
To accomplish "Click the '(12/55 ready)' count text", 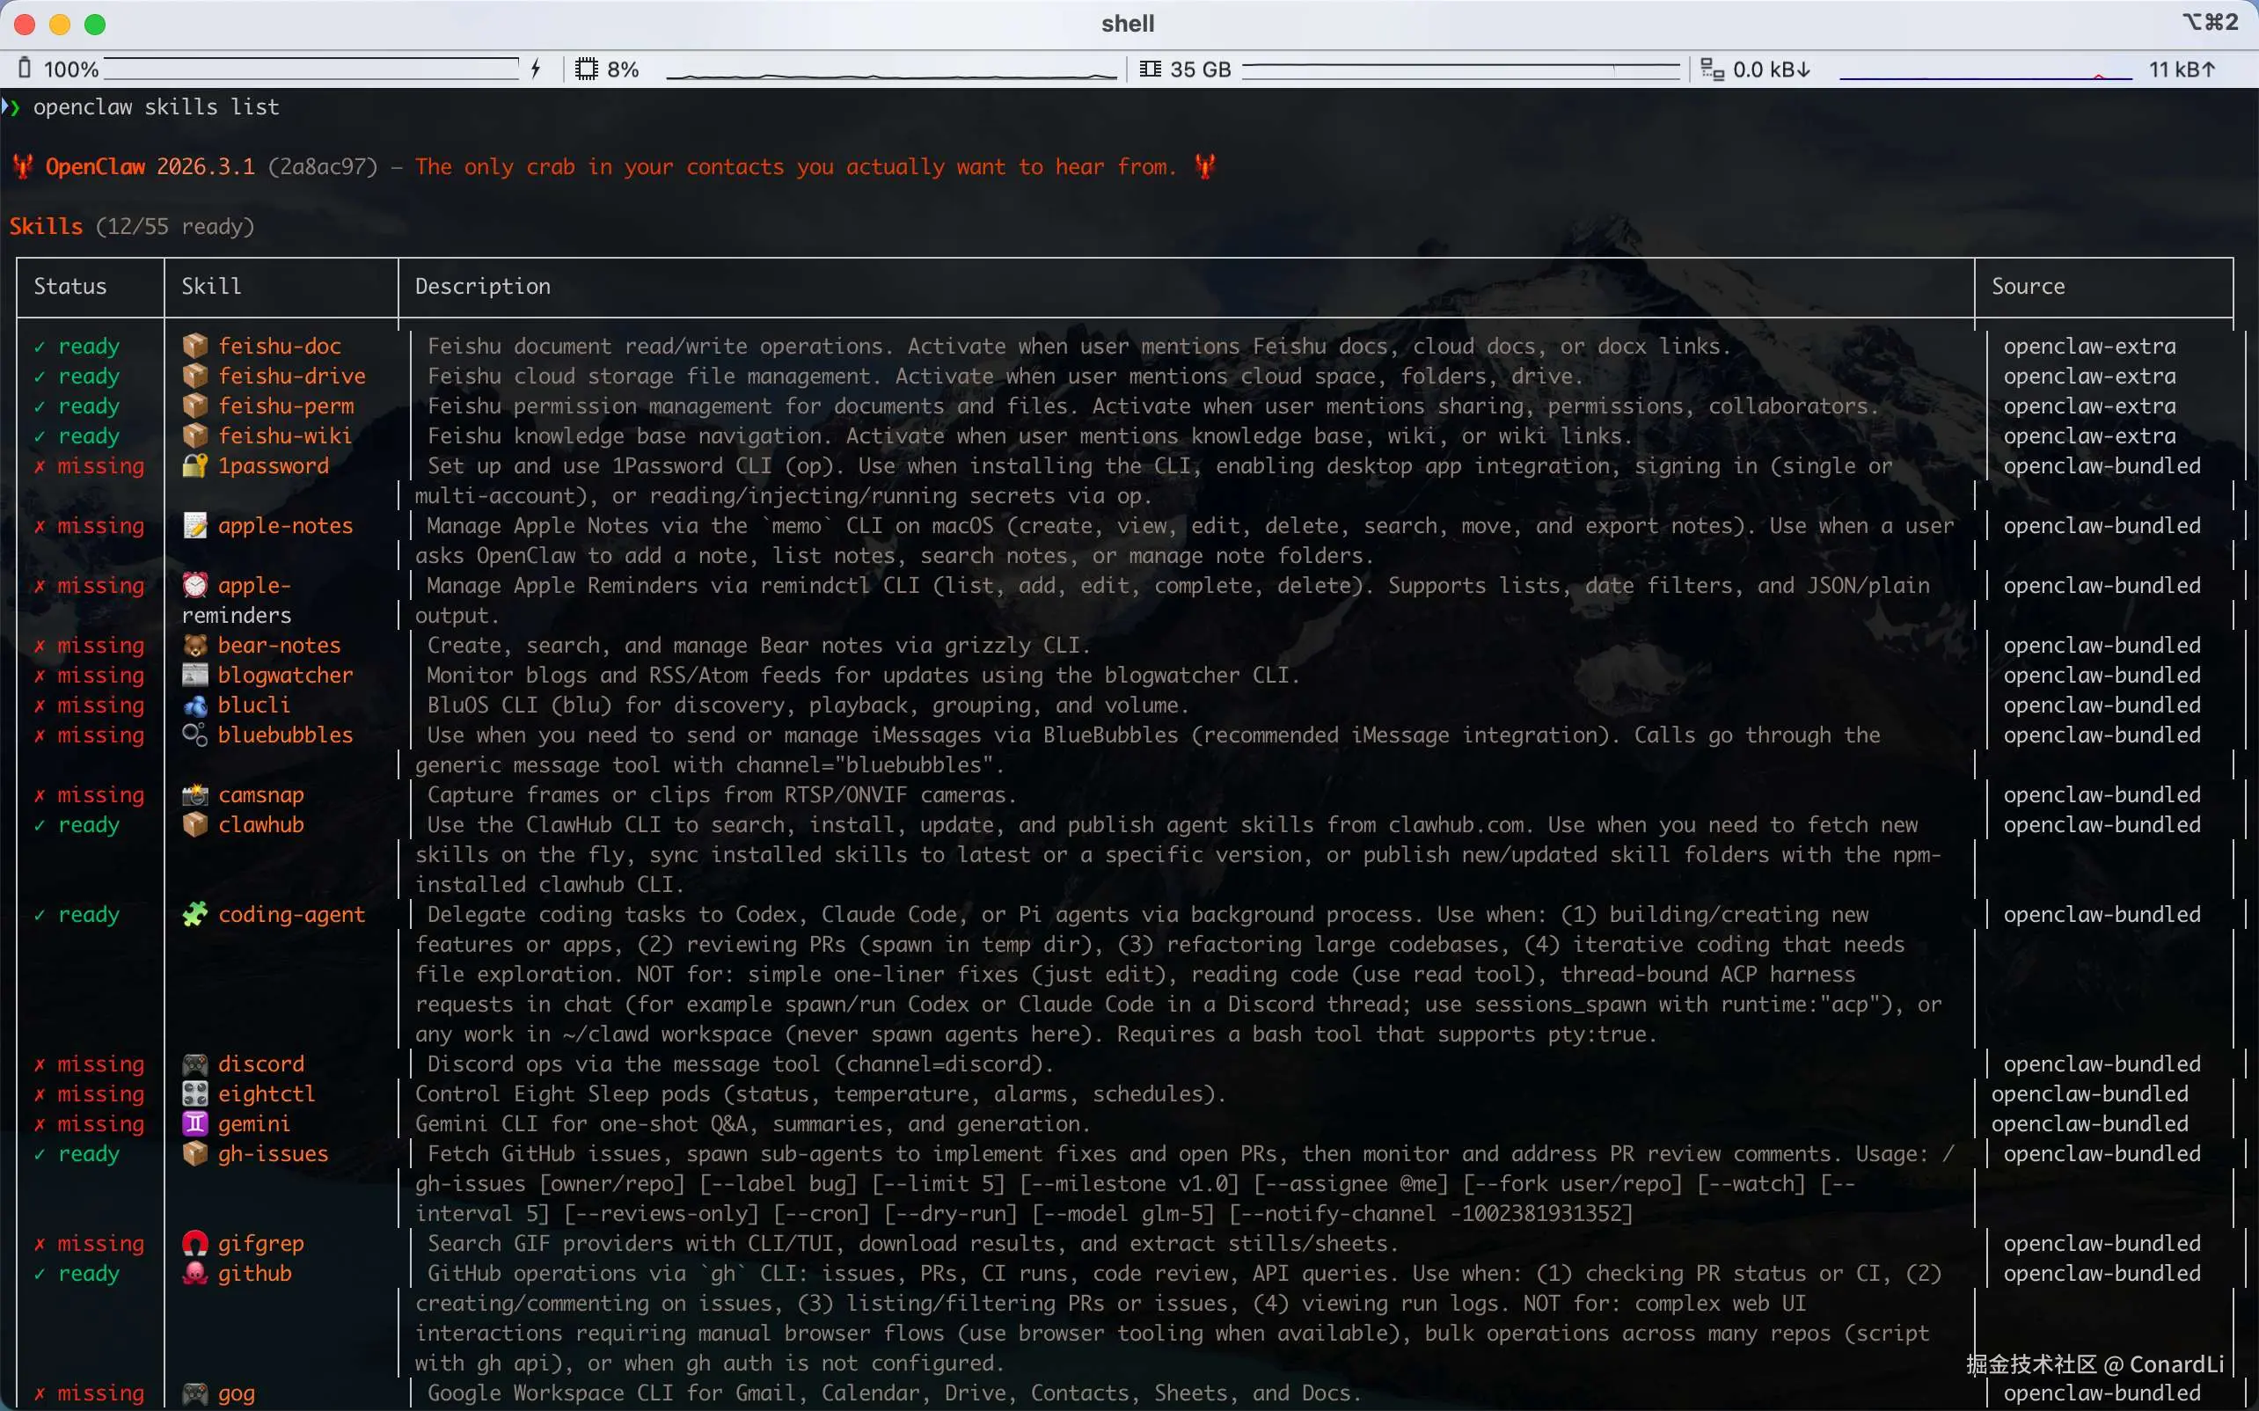I will click(x=175, y=227).
